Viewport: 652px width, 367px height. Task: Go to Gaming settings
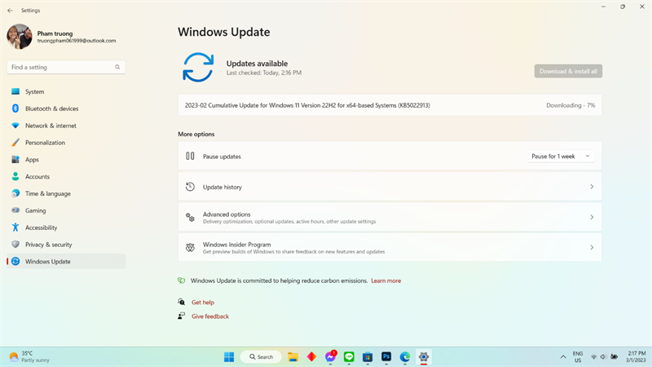[66, 210]
